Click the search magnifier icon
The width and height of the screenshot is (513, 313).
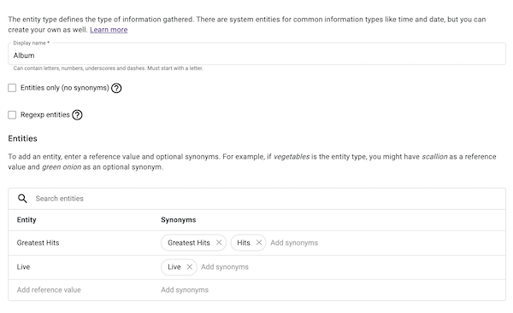[x=22, y=199]
